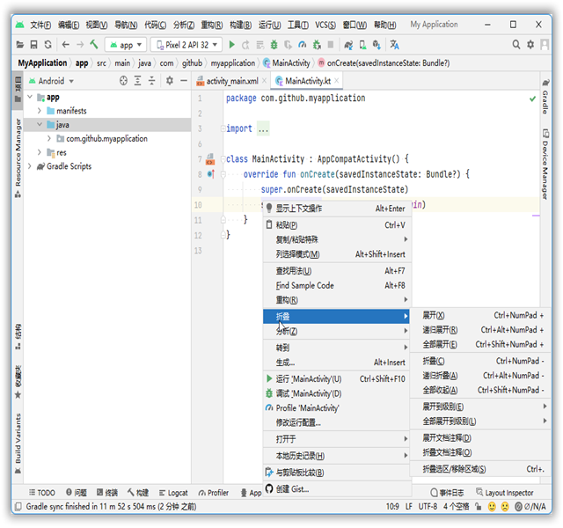Collapse the app module node
This screenshot has height=528, width=563.
click(x=30, y=97)
